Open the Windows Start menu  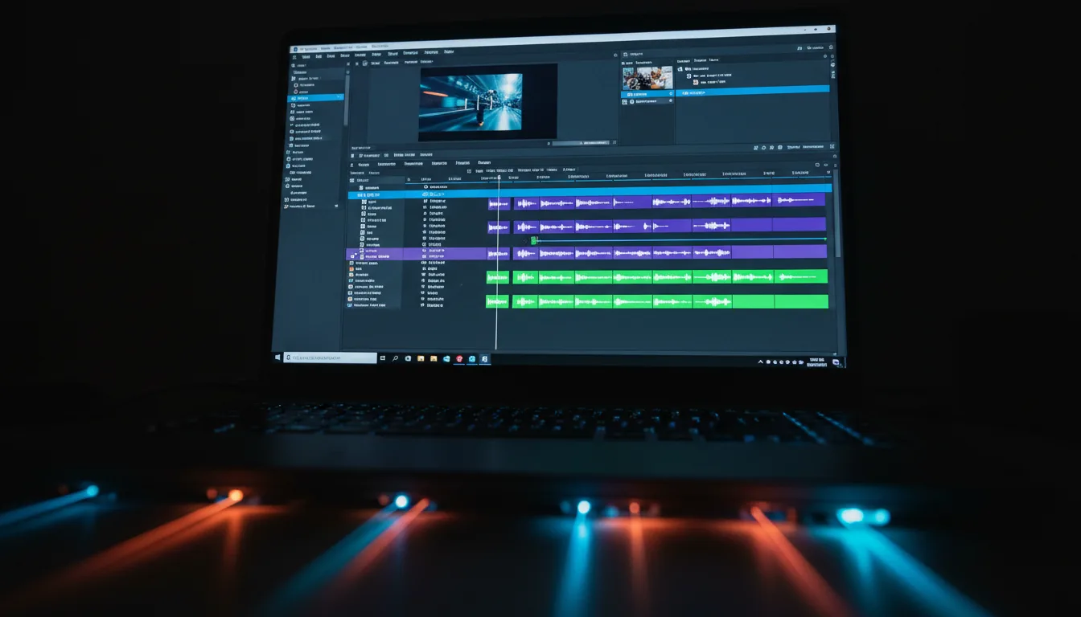point(277,358)
